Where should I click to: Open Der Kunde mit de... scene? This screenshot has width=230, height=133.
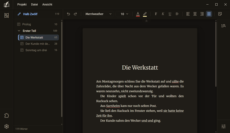click(x=39, y=44)
